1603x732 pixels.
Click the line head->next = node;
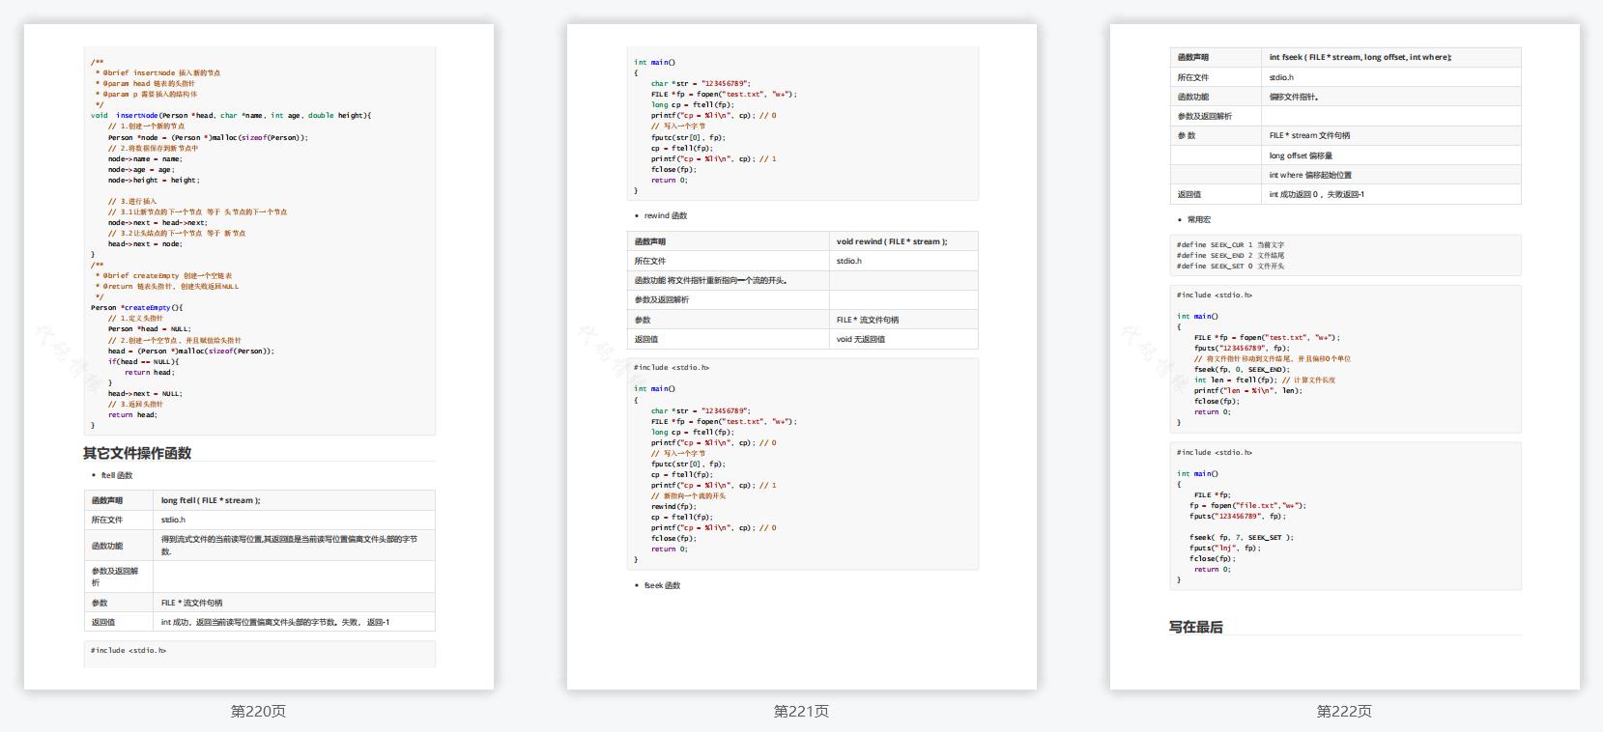pyautogui.click(x=145, y=243)
